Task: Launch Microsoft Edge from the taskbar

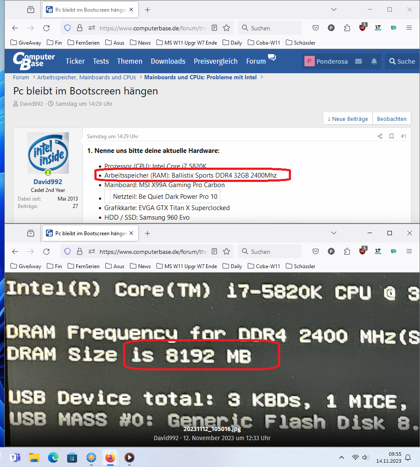Action: pyautogui.click(x=53, y=457)
